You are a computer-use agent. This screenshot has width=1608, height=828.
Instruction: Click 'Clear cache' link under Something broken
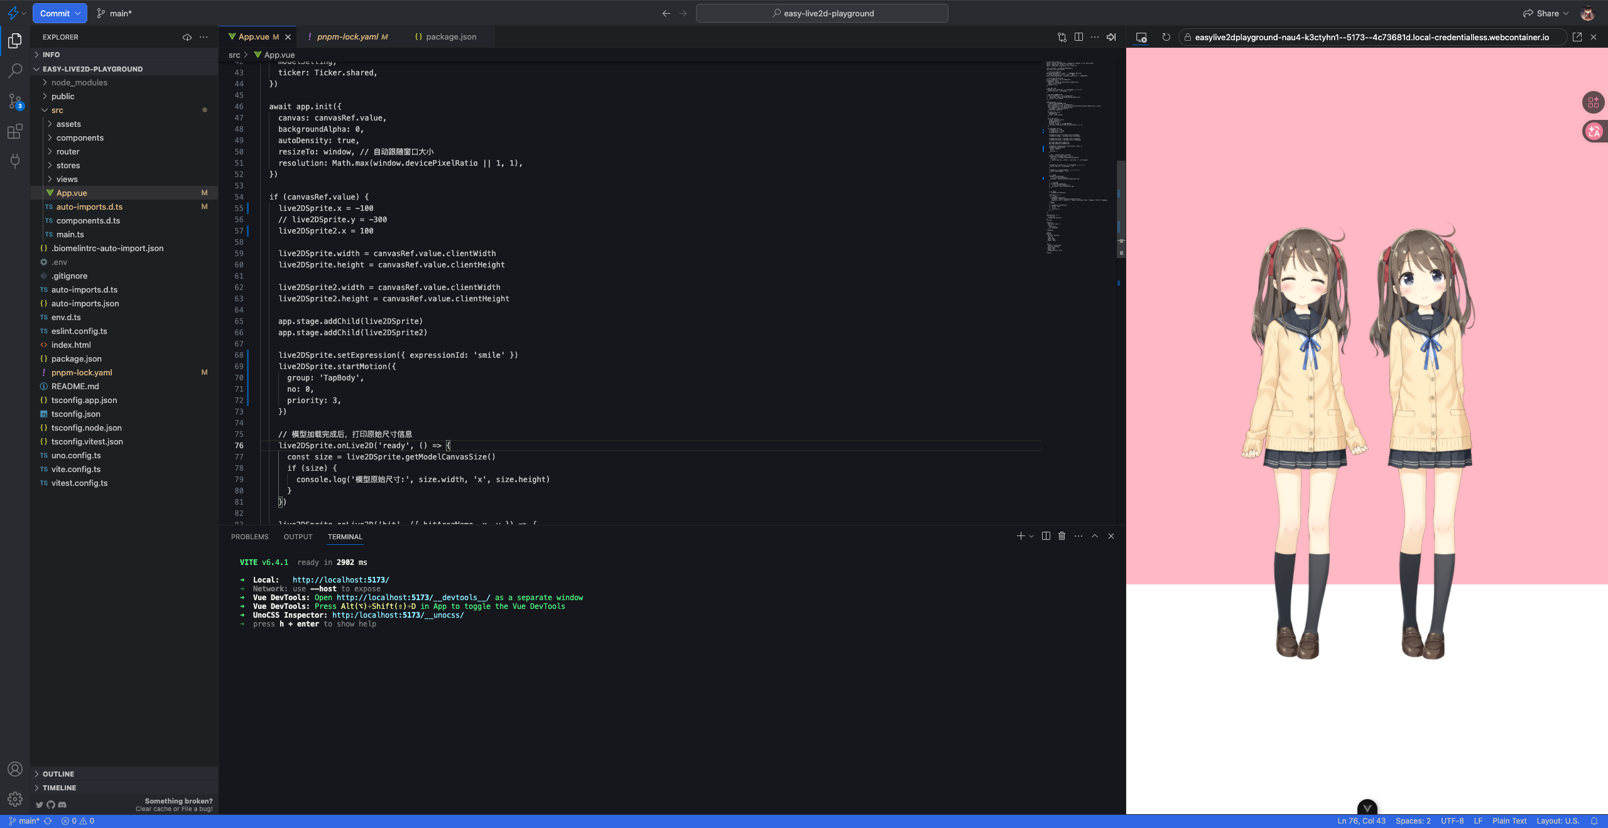[x=153, y=809]
